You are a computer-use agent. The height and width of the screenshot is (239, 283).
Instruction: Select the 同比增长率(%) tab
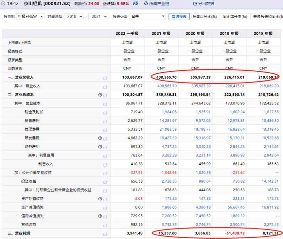click(235, 16)
